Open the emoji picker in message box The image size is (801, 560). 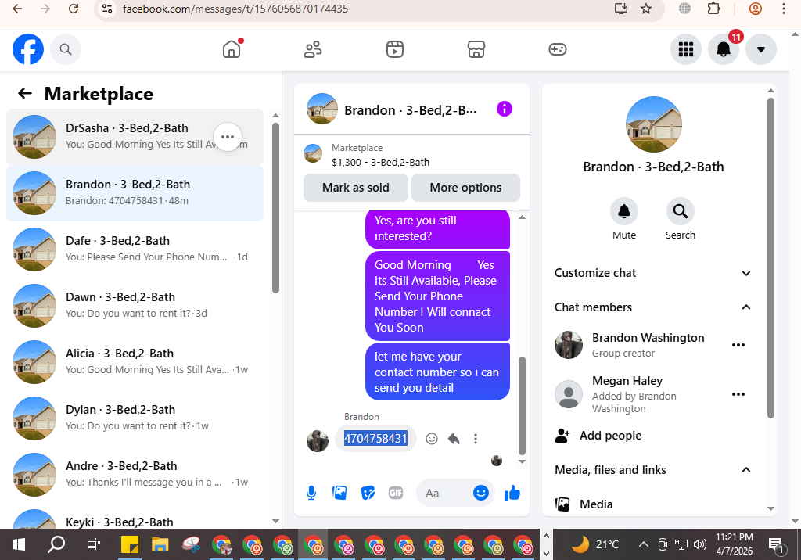click(x=481, y=493)
